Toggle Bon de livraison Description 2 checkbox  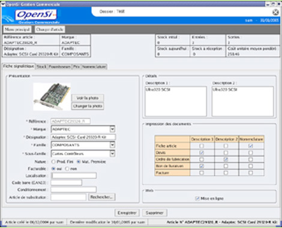pos(226,166)
